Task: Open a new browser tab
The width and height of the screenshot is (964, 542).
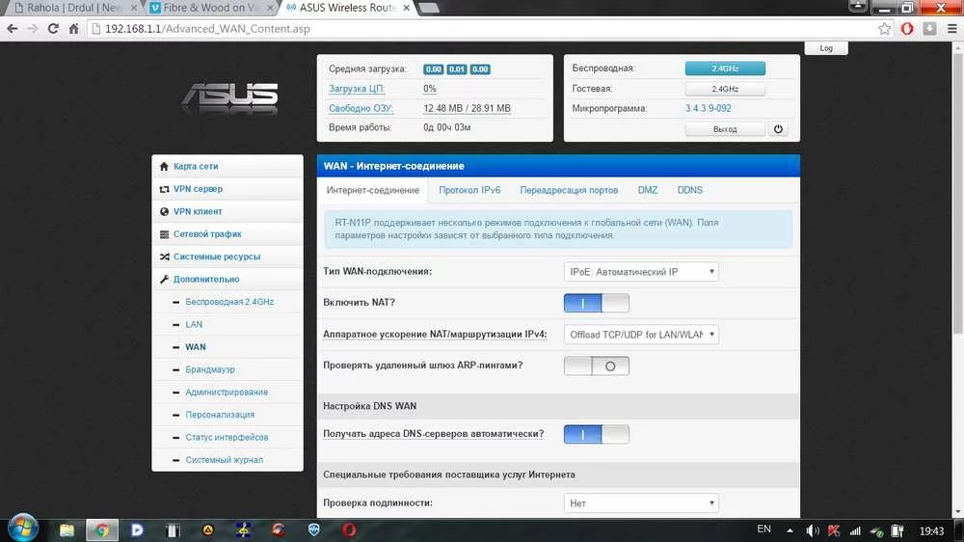Action: pyautogui.click(x=428, y=8)
